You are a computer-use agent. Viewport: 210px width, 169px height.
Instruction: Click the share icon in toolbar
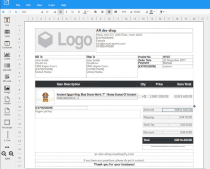pos(3,12)
